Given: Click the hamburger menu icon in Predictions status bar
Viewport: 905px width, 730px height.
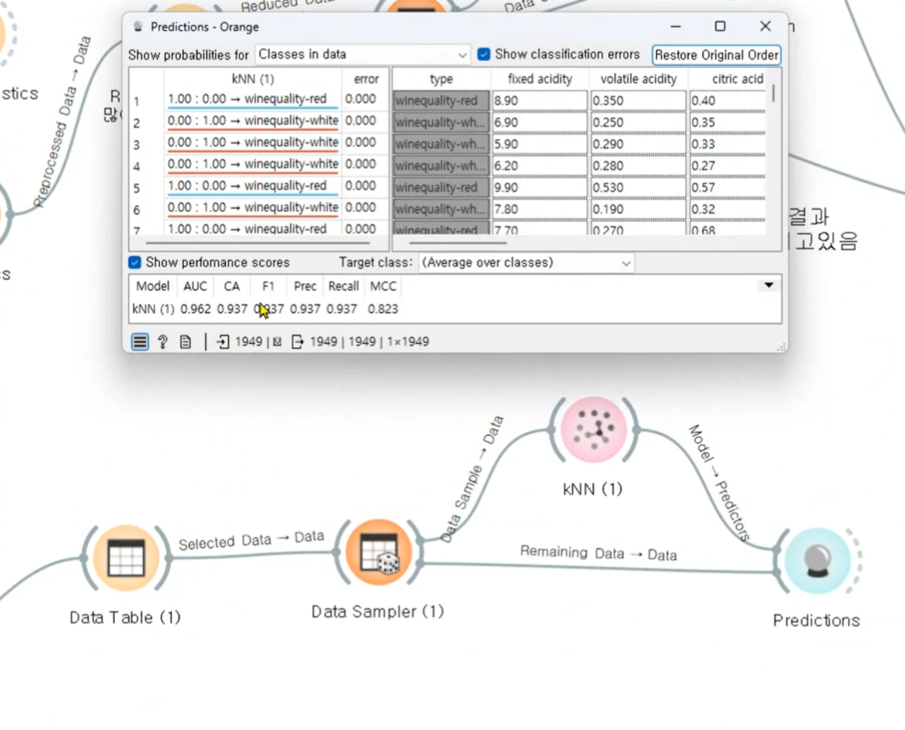Looking at the screenshot, I should pos(140,342).
